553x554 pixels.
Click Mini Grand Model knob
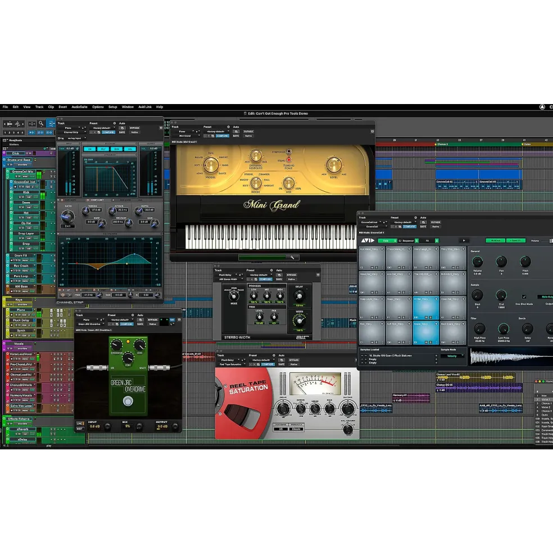(211, 165)
